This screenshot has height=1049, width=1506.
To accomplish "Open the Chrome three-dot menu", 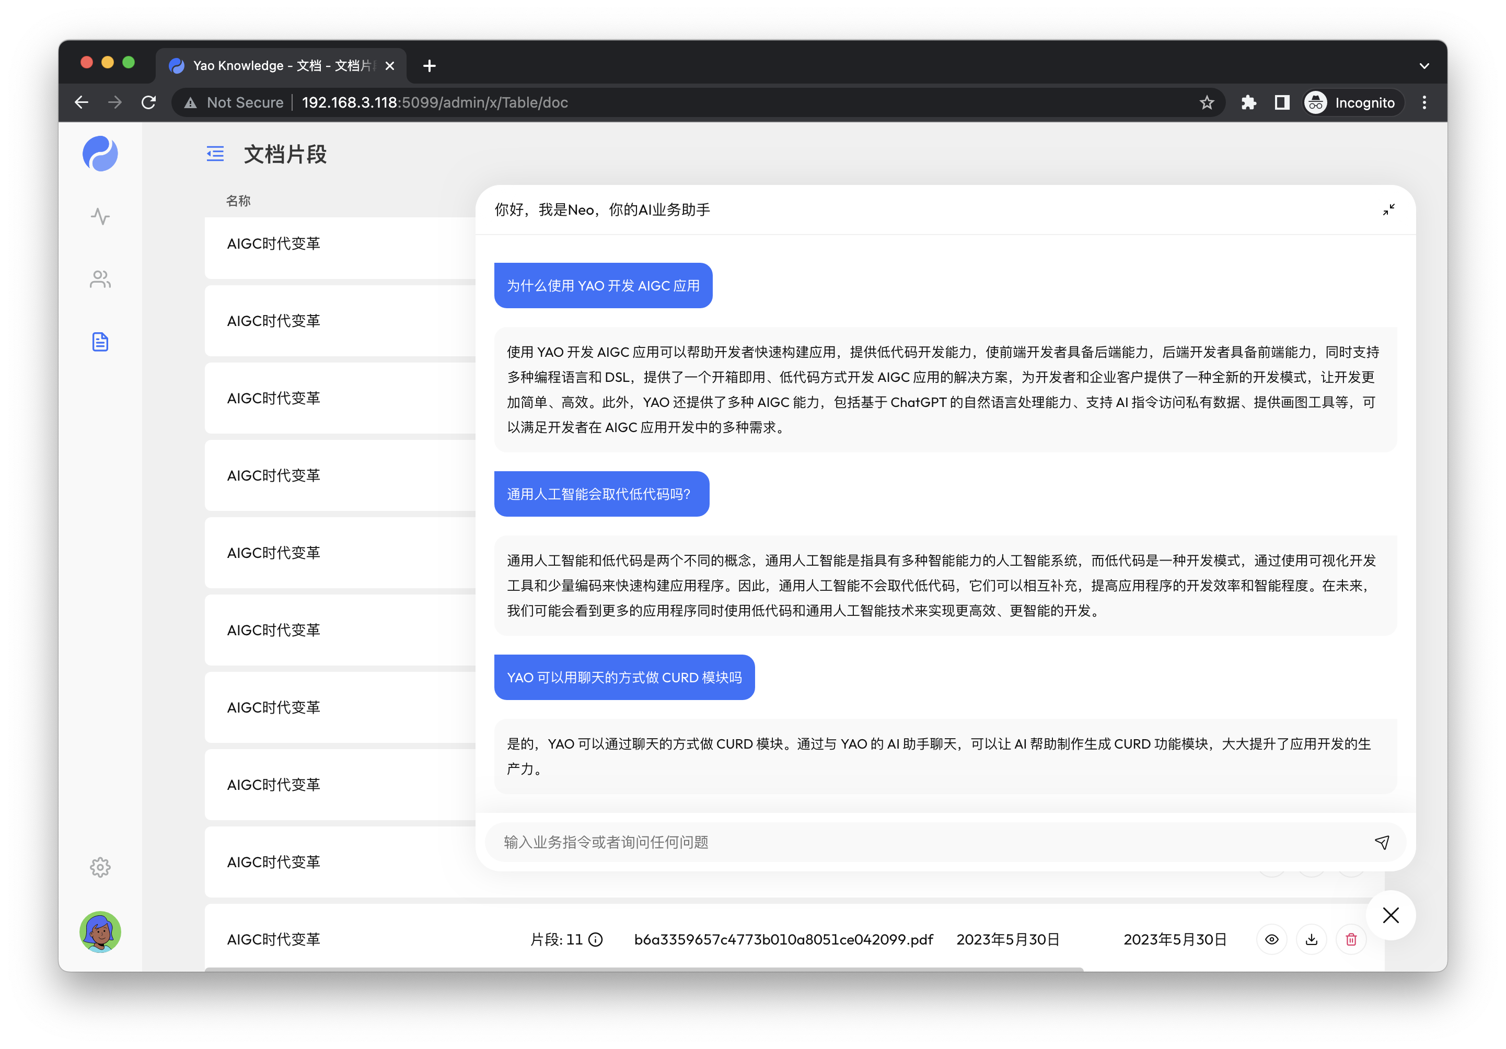I will [x=1424, y=102].
